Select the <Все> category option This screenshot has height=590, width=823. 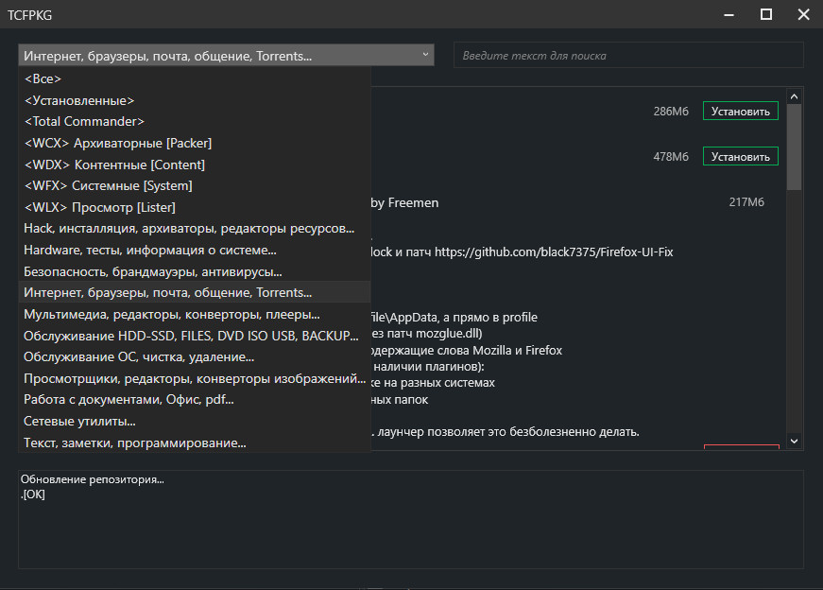(43, 79)
